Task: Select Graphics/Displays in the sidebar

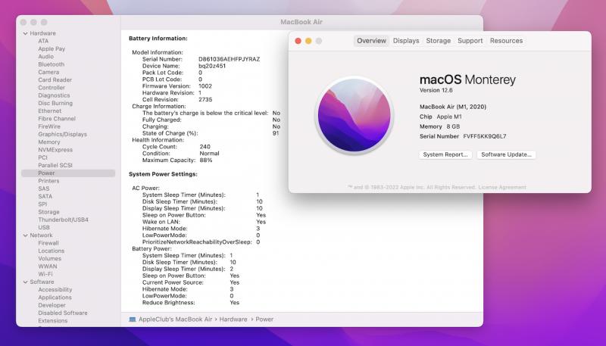Action: coord(62,134)
